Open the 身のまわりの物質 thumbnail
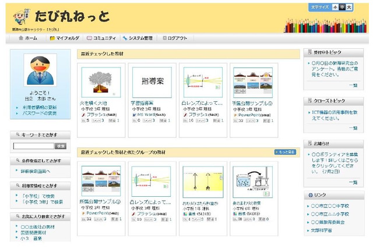This screenshot has height=248, width=373. click(x=252, y=182)
